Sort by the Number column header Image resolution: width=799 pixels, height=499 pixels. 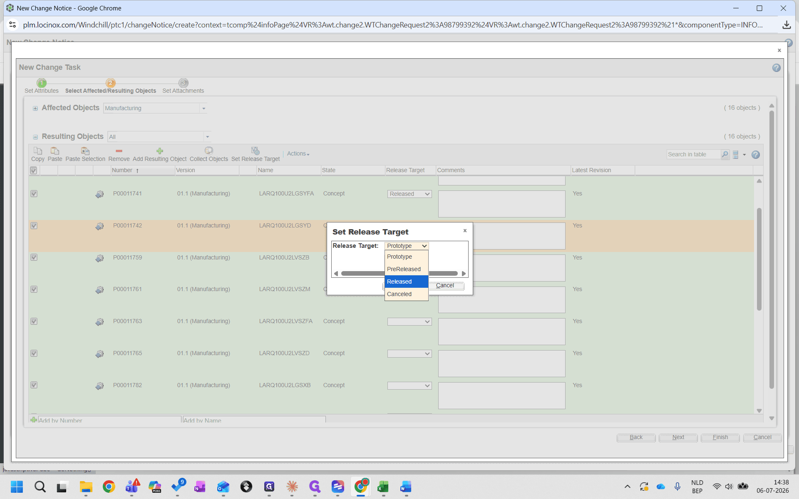point(143,170)
